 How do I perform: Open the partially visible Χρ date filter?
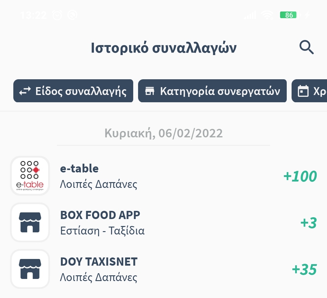pos(309,91)
